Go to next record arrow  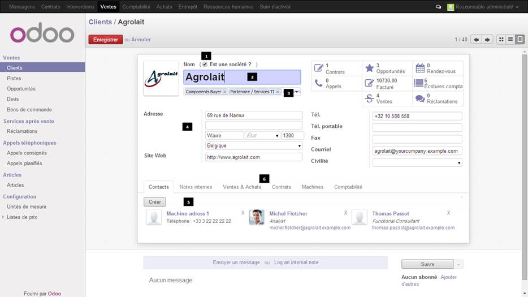487,40
